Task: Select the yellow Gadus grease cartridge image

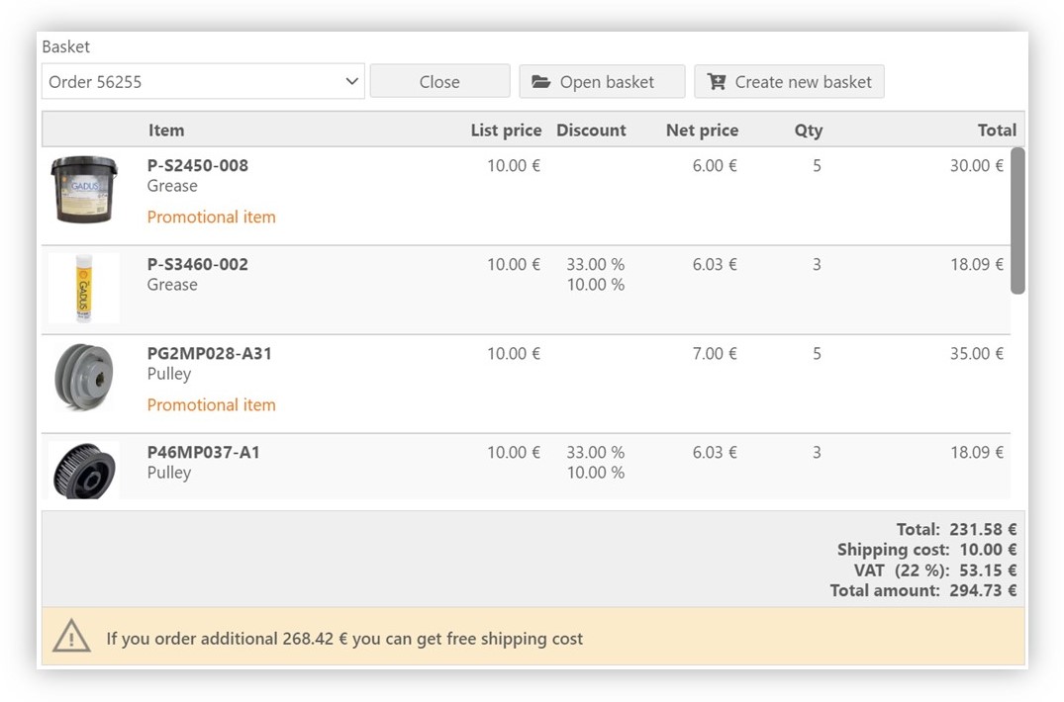Action: tap(84, 288)
